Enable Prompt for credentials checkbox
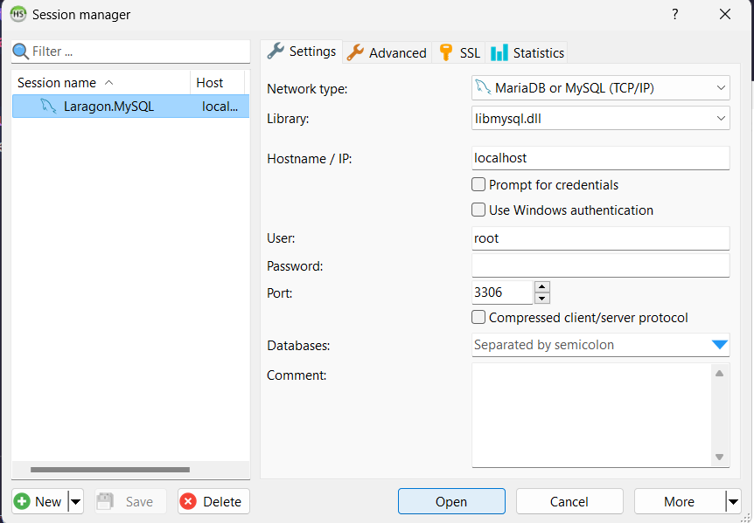754x523 pixels. click(478, 185)
